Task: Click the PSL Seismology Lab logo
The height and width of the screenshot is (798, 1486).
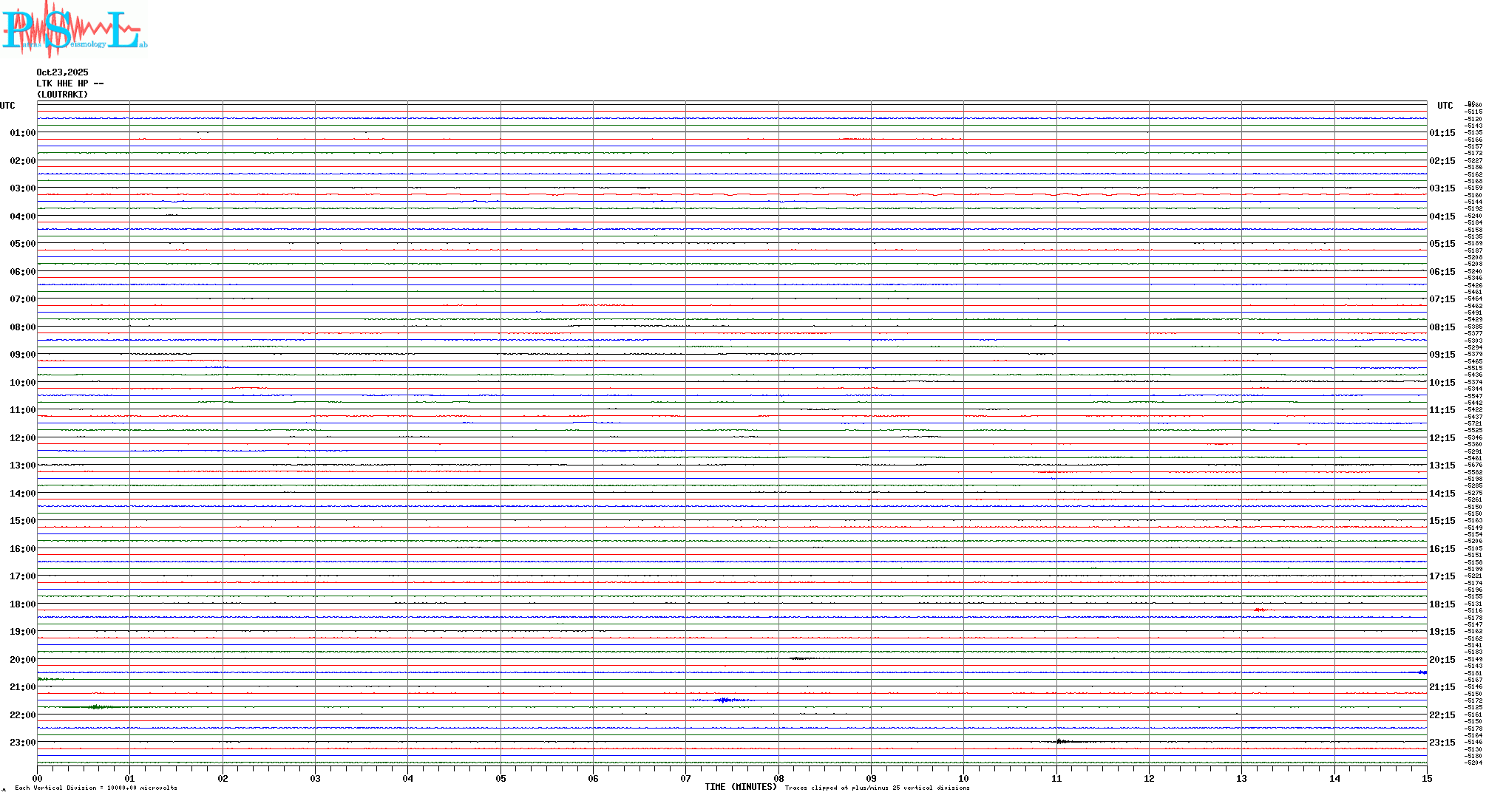Action: (74, 30)
